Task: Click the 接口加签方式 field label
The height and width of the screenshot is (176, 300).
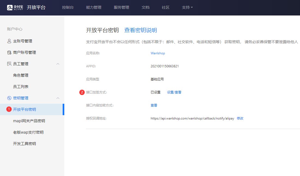Action: pos(96,92)
